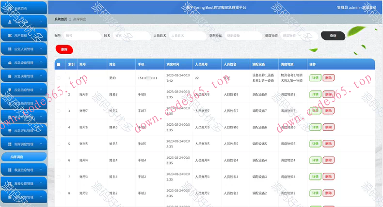383x207 pixels.
Task: Toggle the select-all checkbox in table header
Action: click(59, 64)
